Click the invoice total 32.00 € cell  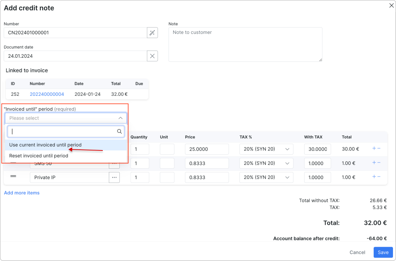[119, 94]
